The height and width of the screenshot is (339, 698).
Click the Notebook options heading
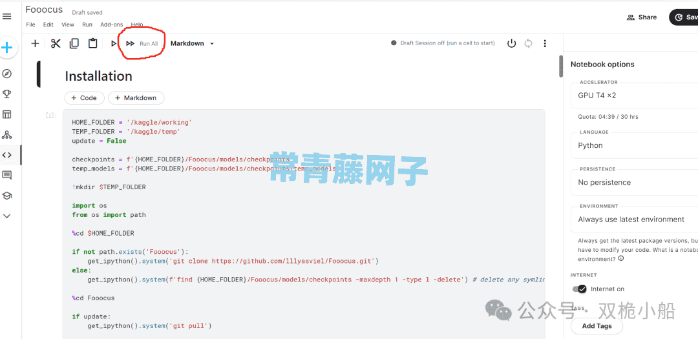point(602,65)
